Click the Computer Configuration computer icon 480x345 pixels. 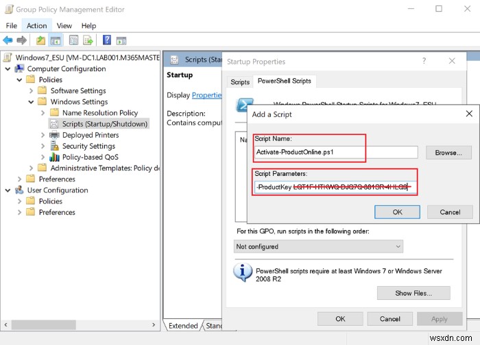coord(19,68)
